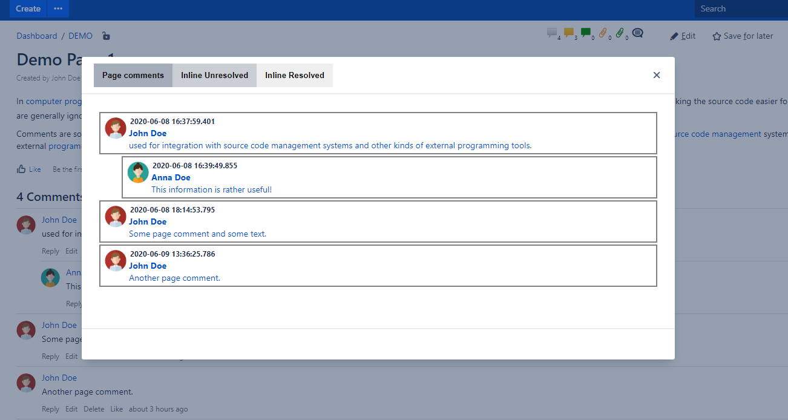Open the comment overview speech-bubble icon
The height and width of the screenshot is (420, 788).
(637, 33)
